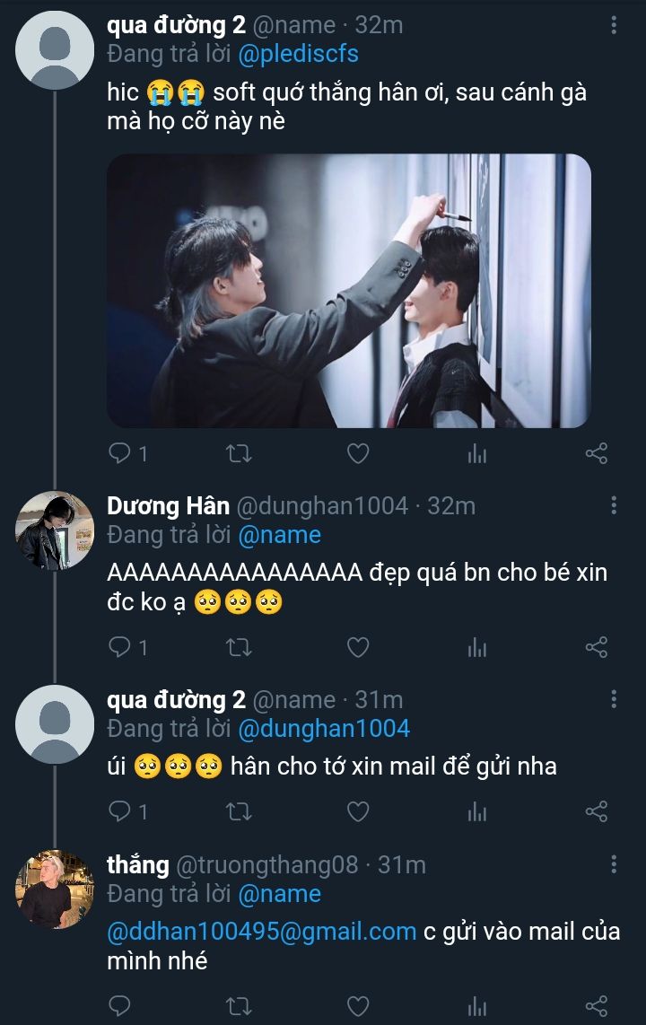View analytics for the photo tweet
Screen dimensions: 646x1025
tap(477, 454)
